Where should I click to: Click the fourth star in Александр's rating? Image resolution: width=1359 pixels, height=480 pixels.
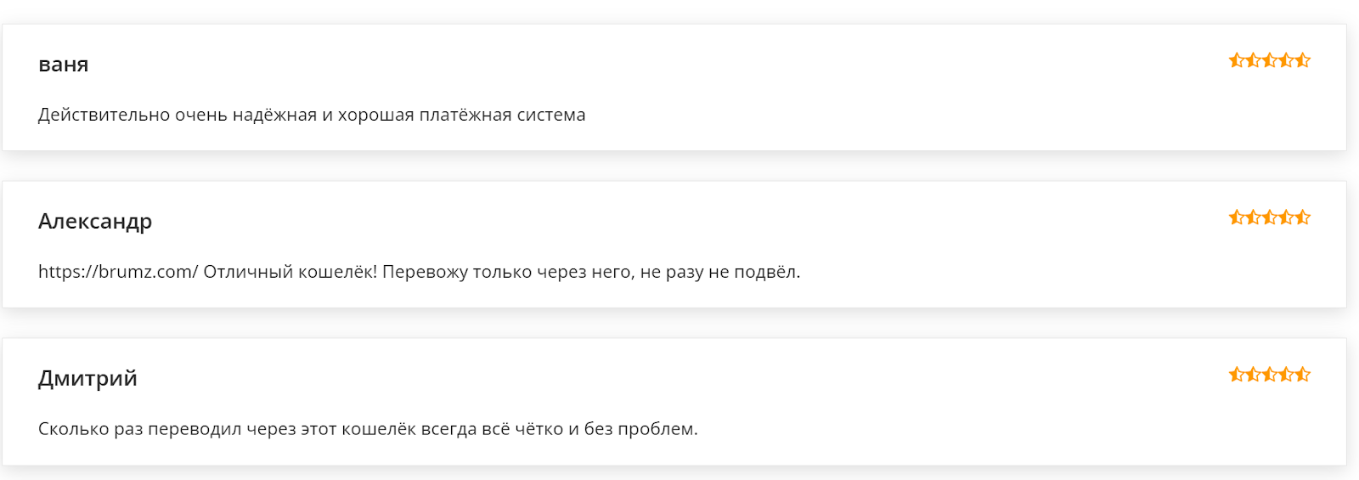pyautogui.click(x=1286, y=217)
